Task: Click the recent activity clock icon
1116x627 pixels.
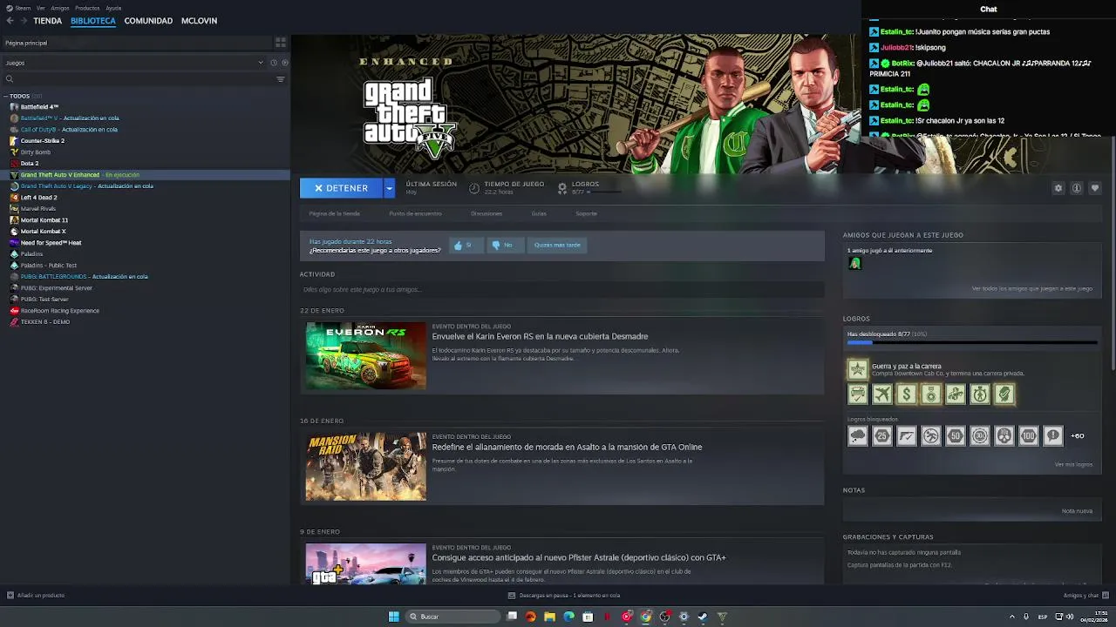Action: pos(274,63)
